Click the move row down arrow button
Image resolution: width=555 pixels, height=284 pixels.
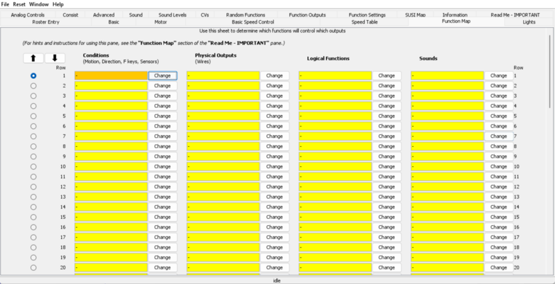pyautogui.click(x=55, y=58)
